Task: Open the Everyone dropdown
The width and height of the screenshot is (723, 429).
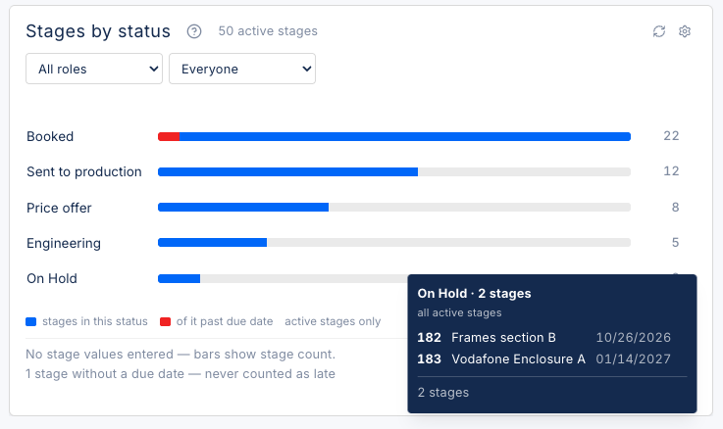Action: [242, 69]
